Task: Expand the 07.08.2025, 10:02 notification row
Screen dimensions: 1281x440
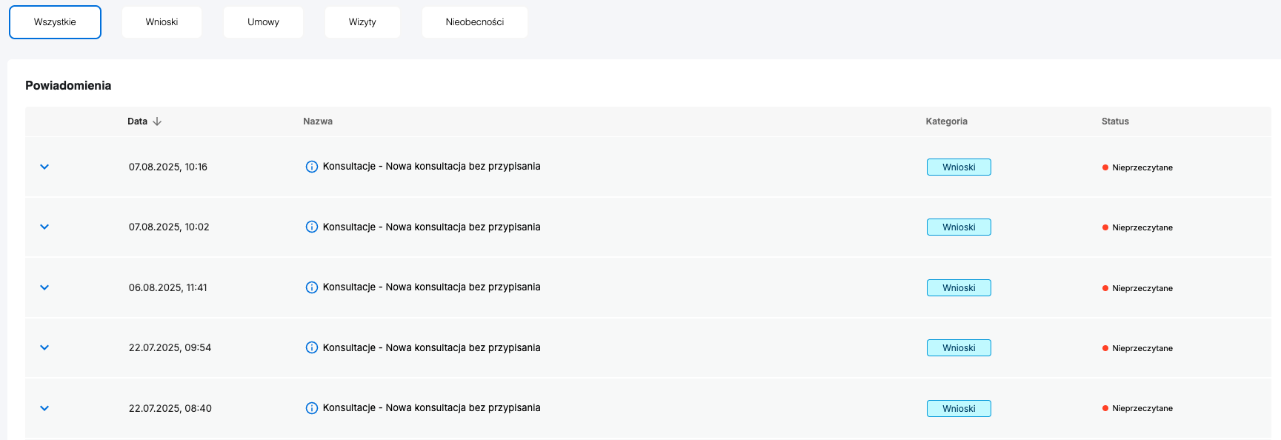Action: 44,227
